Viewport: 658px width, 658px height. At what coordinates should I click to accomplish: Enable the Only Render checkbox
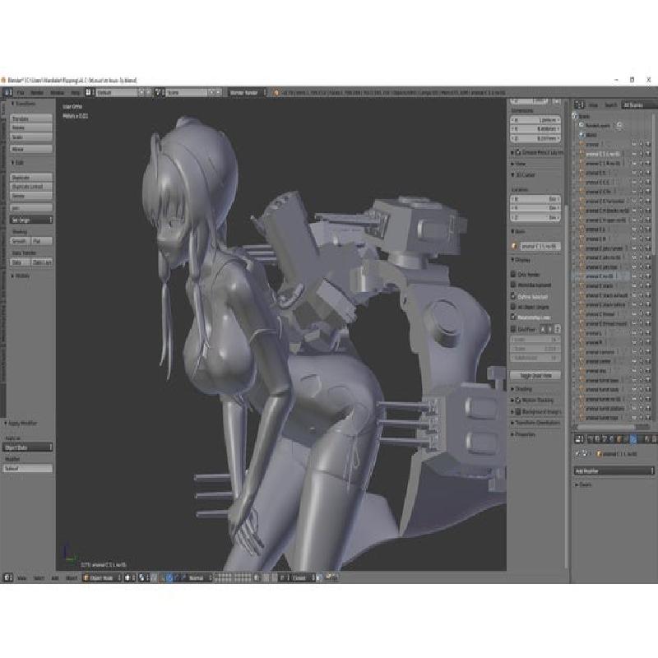pos(514,272)
